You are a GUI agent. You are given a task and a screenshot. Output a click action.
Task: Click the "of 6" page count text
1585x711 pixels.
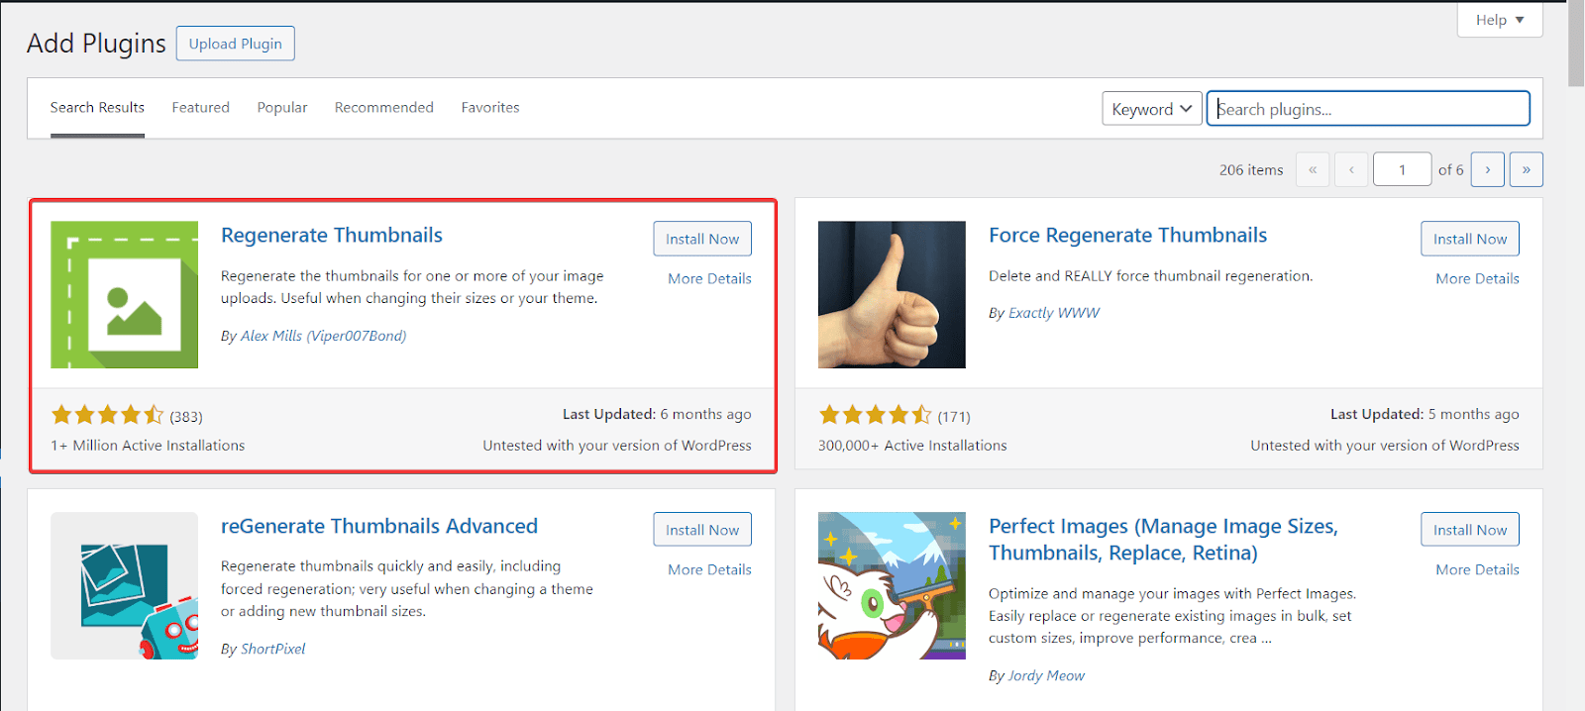(x=1450, y=170)
